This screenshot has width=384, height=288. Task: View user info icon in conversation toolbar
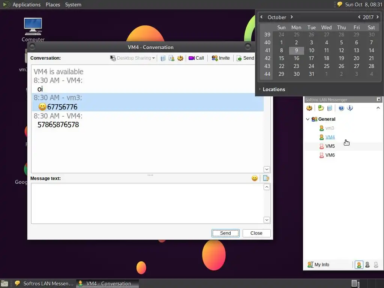pyautogui.click(x=171, y=58)
